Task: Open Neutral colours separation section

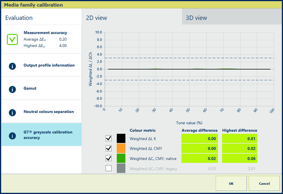Action: (x=48, y=112)
